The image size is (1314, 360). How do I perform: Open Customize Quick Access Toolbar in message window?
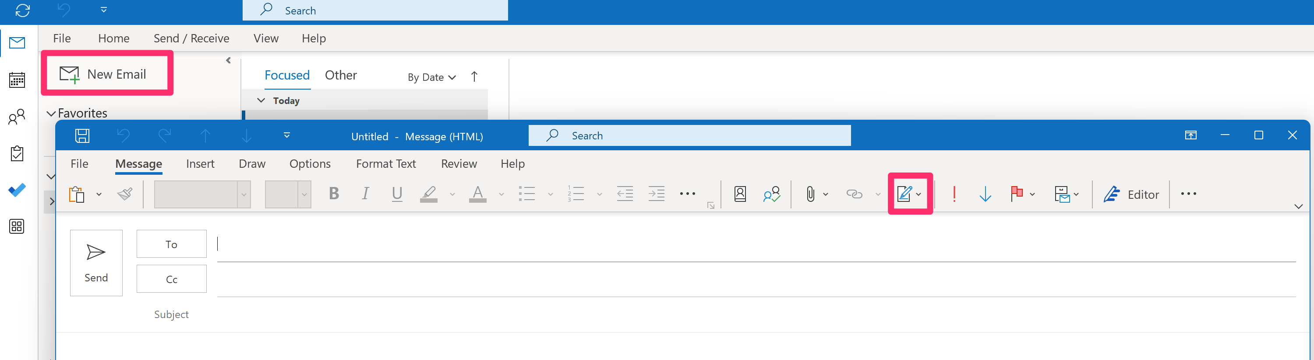pyautogui.click(x=287, y=135)
